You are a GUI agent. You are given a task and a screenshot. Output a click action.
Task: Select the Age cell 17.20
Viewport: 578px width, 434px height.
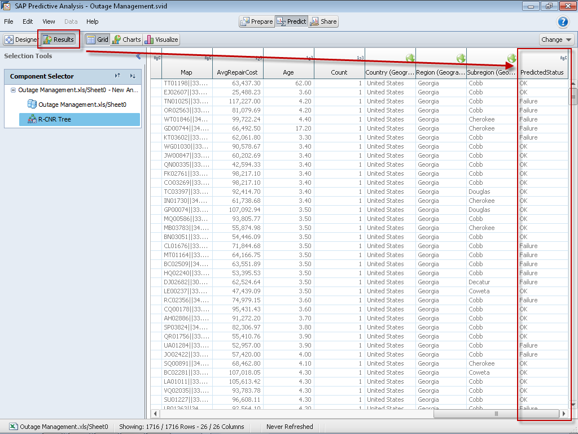(x=288, y=128)
